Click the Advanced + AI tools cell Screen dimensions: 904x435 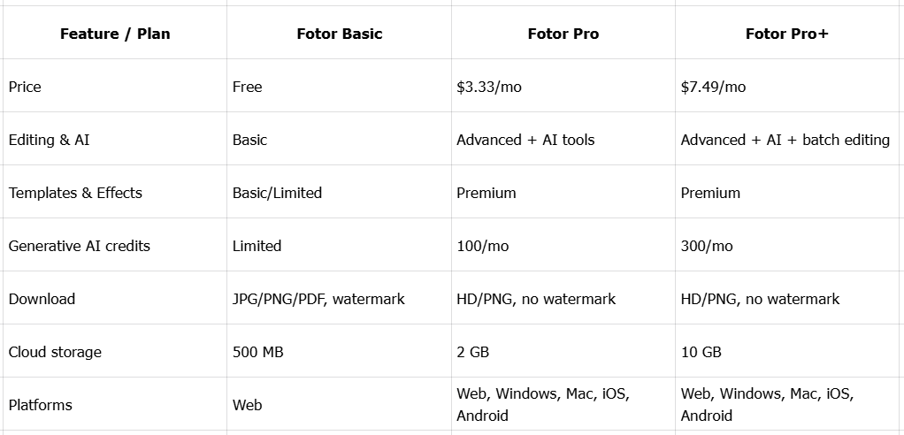point(525,140)
